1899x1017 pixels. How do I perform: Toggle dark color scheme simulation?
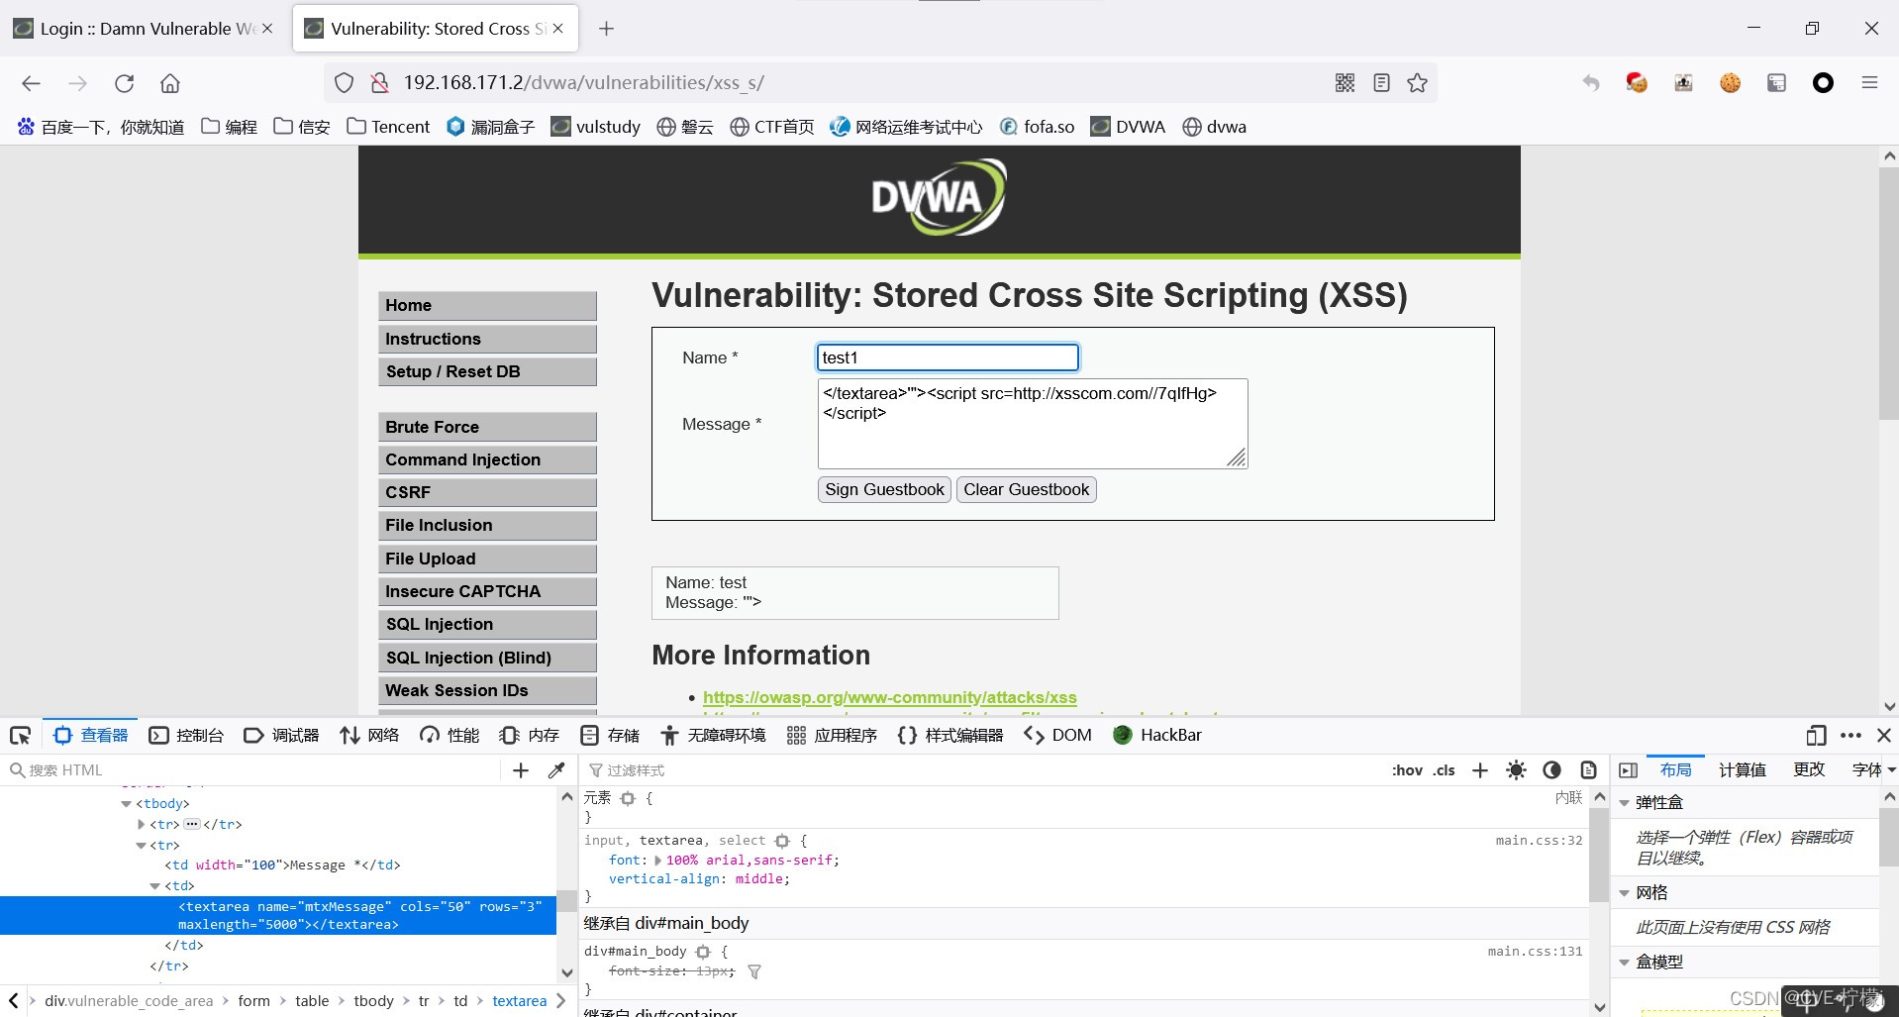click(1551, 770)
